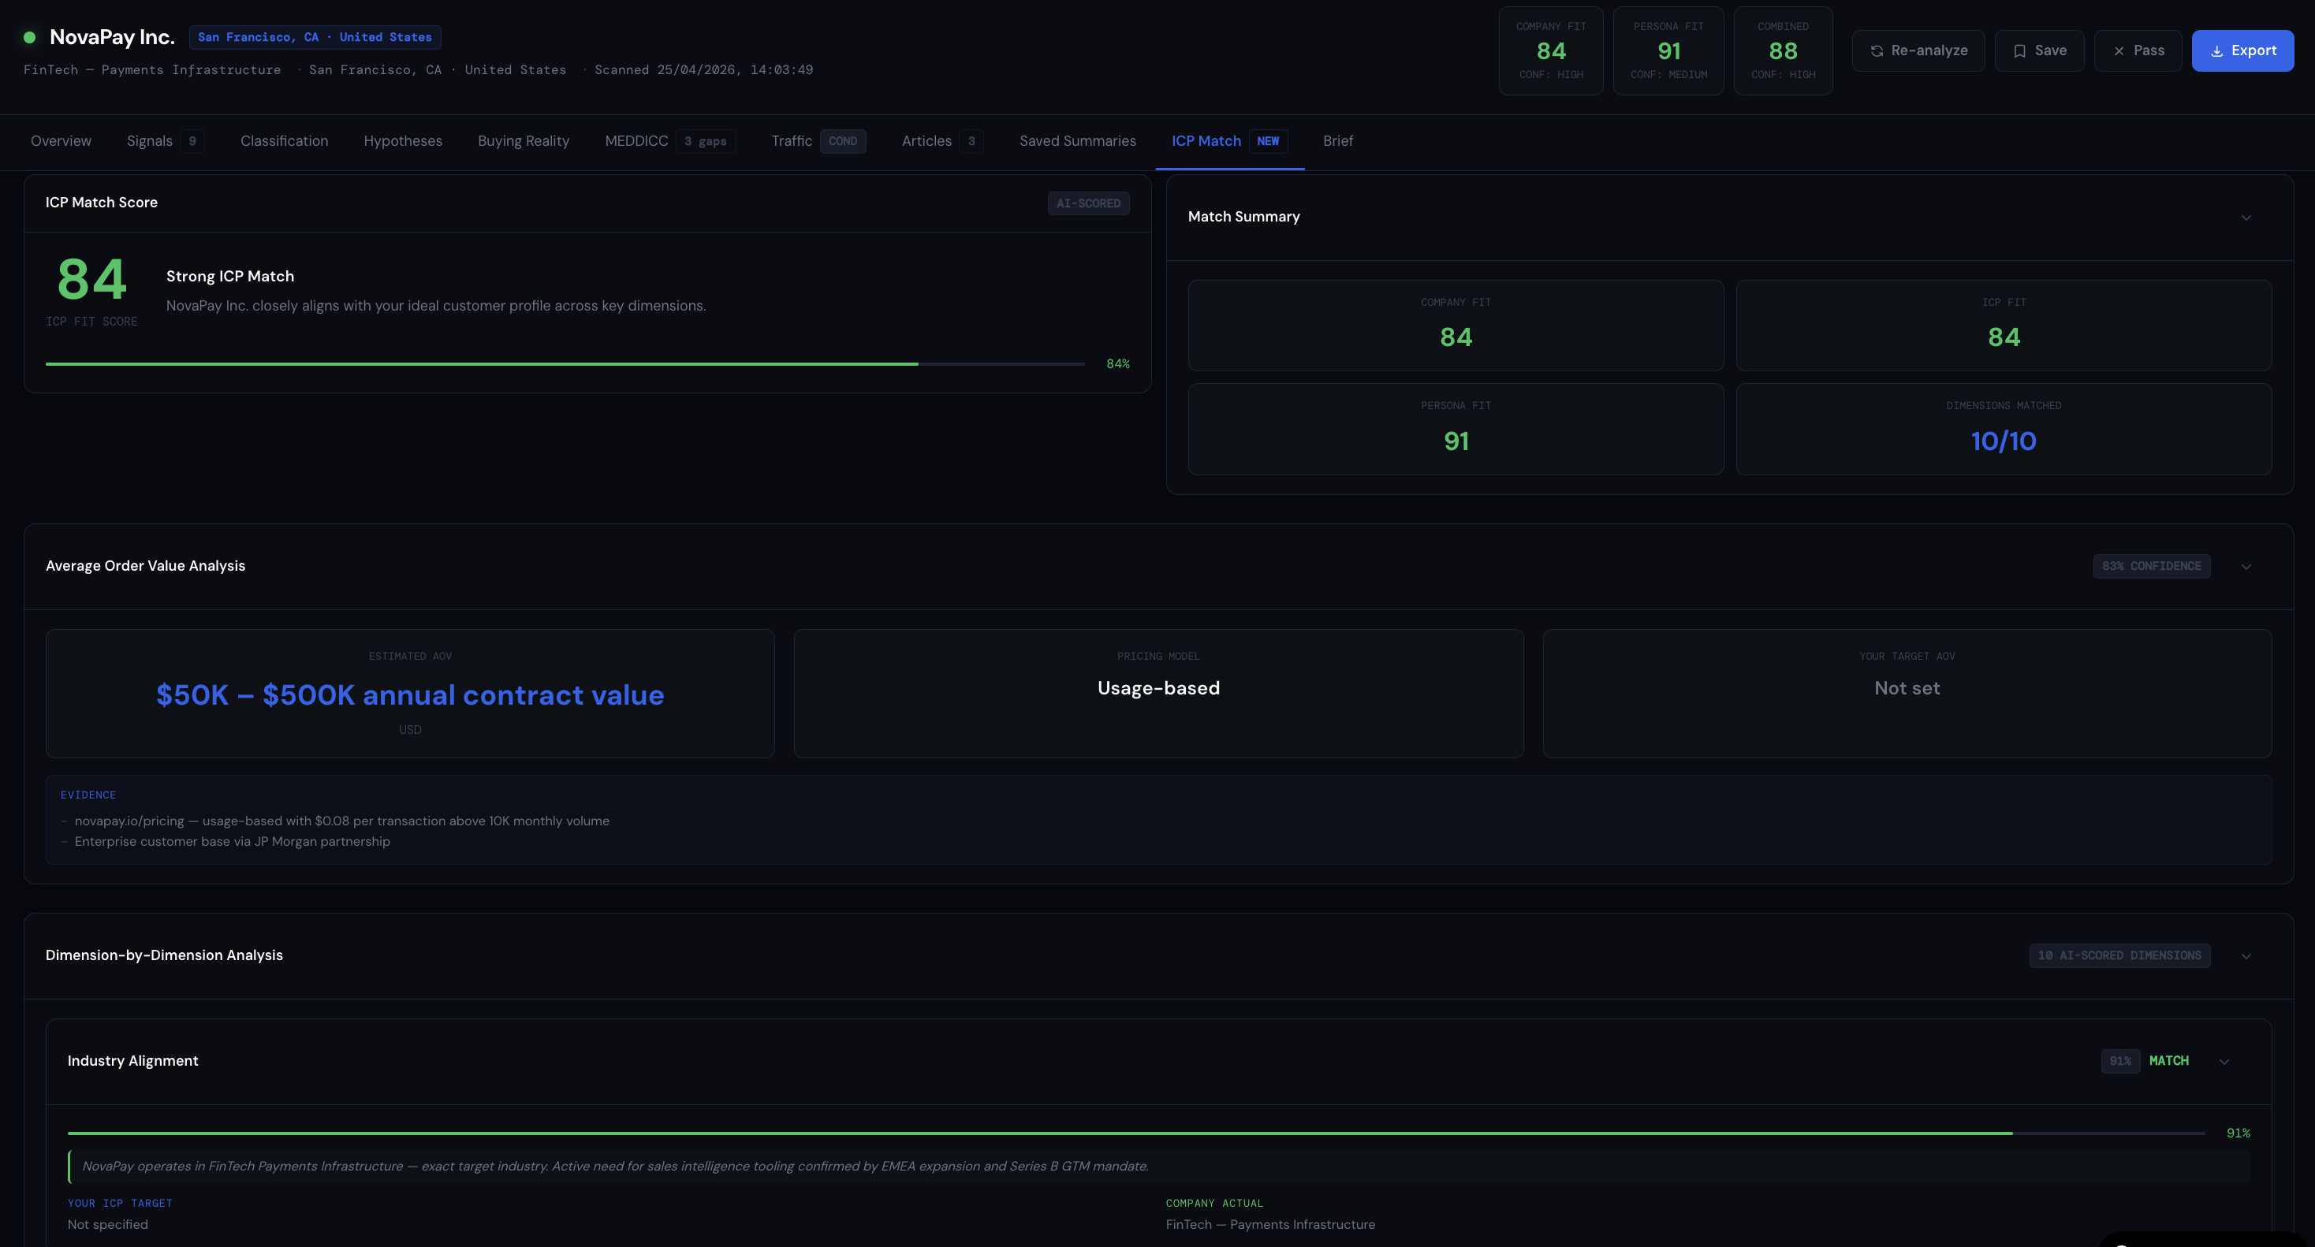Click the refresh icon in Re-analyze button

(1877, 51)
